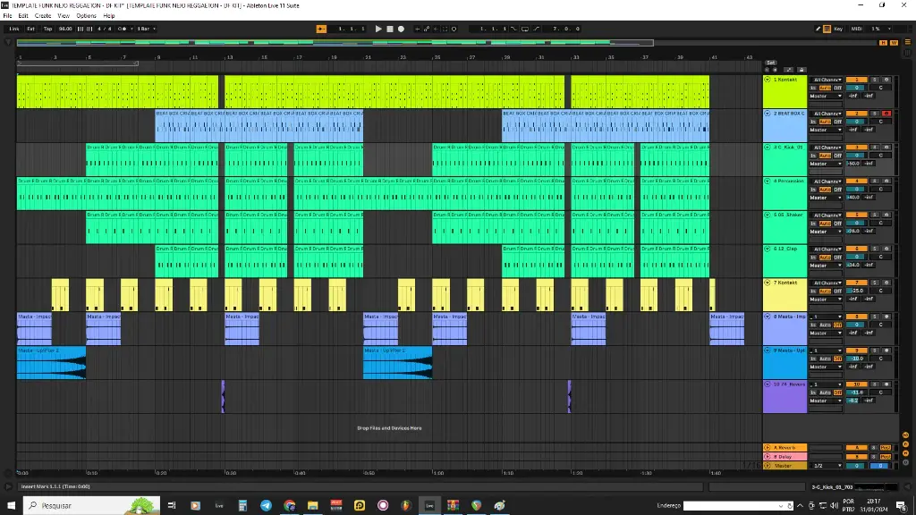Arm the 2 BEAT BOX track for recording
Image resolution: width=916 pixels, height=515 pixels.
tap(886, 114)
